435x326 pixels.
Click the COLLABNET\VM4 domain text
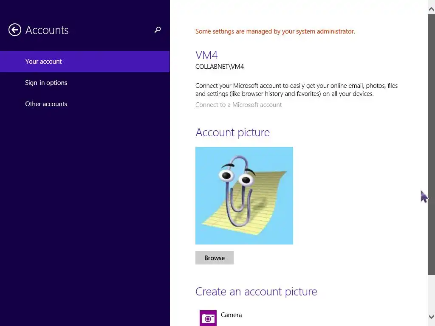click(x=220, y=67)
